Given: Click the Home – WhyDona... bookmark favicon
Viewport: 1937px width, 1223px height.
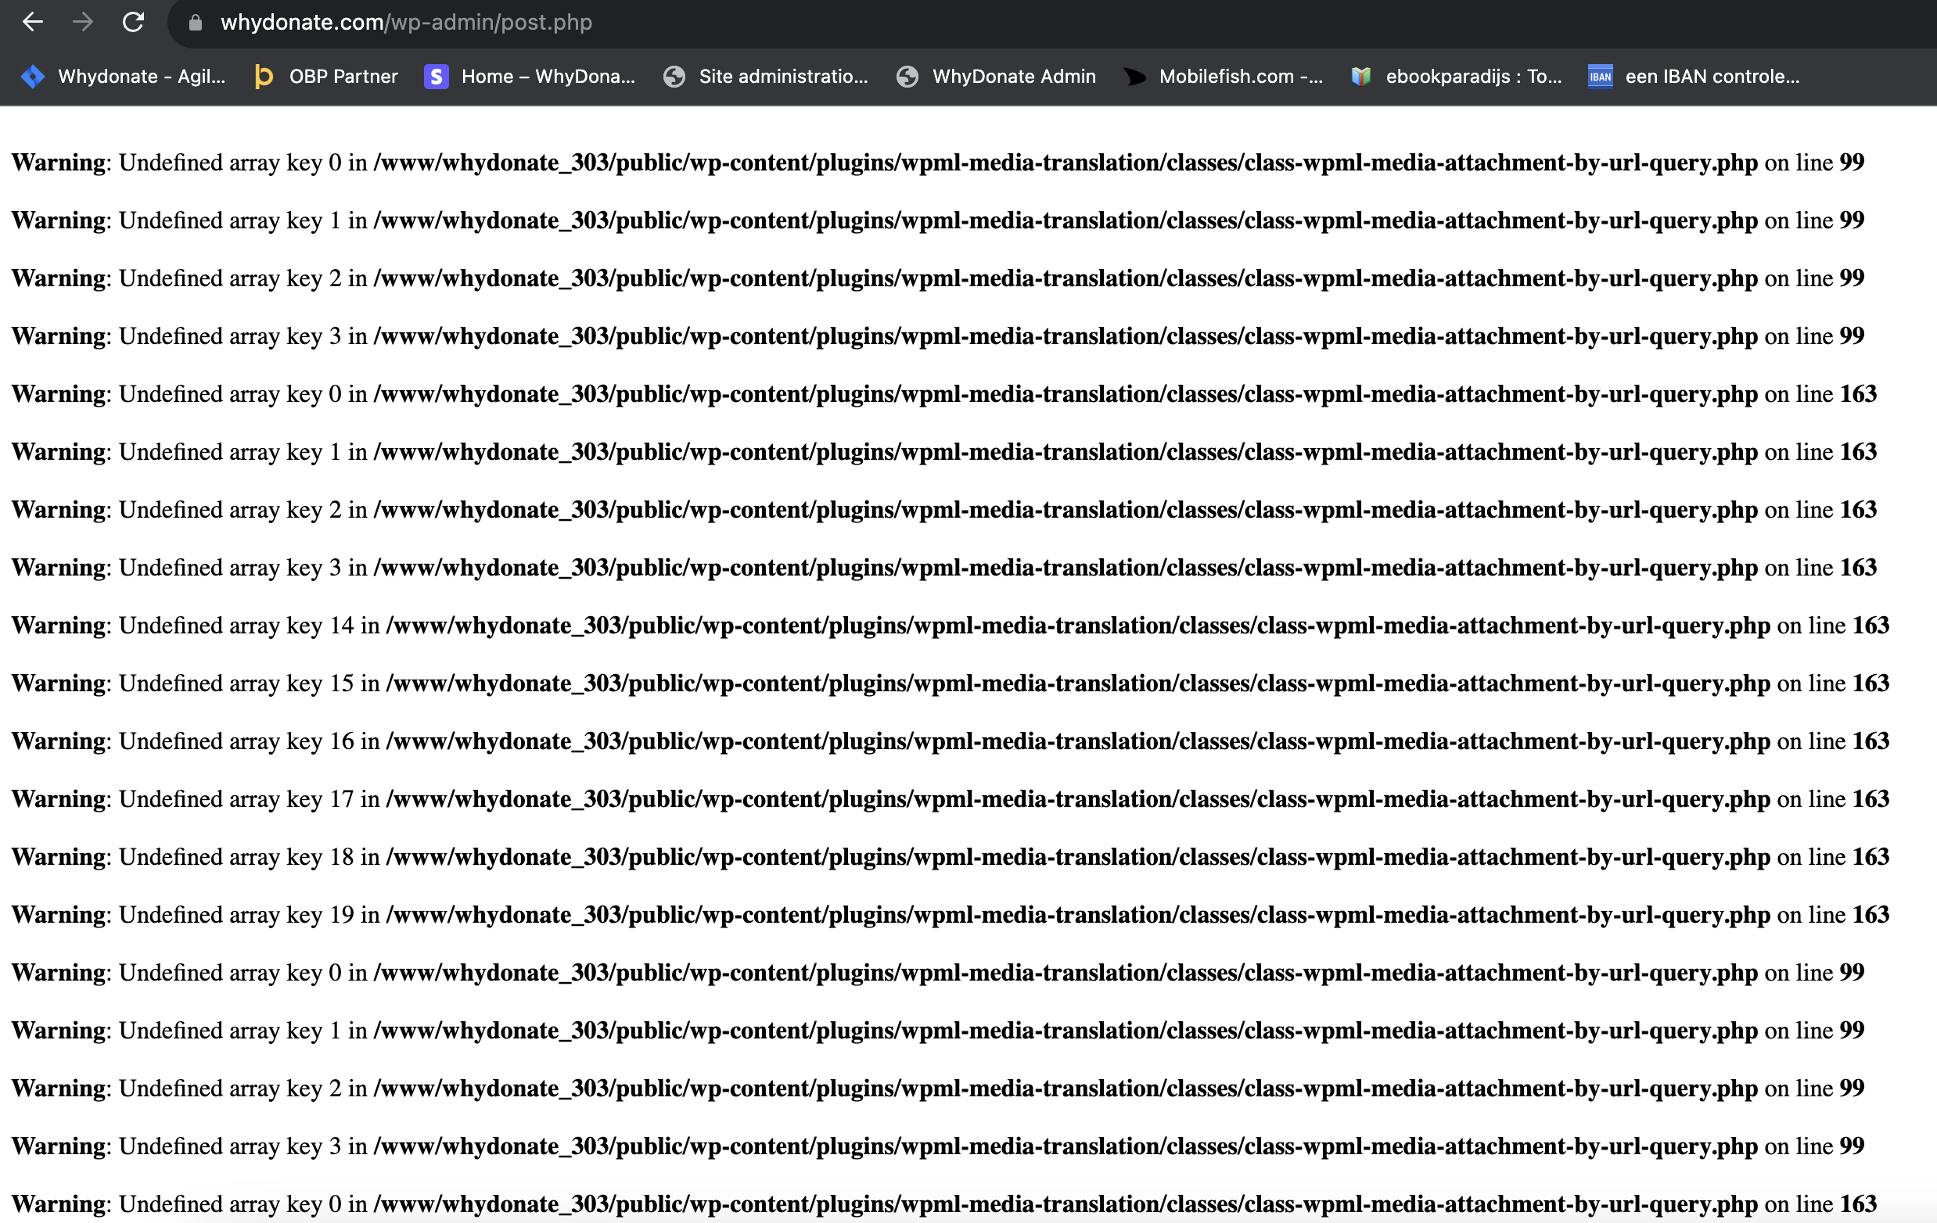Looking at the screenshot, I should (x=436, y=77).
